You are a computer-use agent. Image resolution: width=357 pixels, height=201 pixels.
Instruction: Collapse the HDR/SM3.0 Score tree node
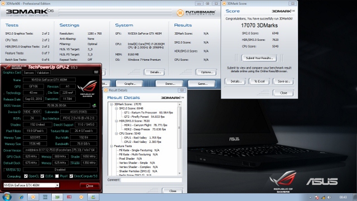[x=116, y=121]
